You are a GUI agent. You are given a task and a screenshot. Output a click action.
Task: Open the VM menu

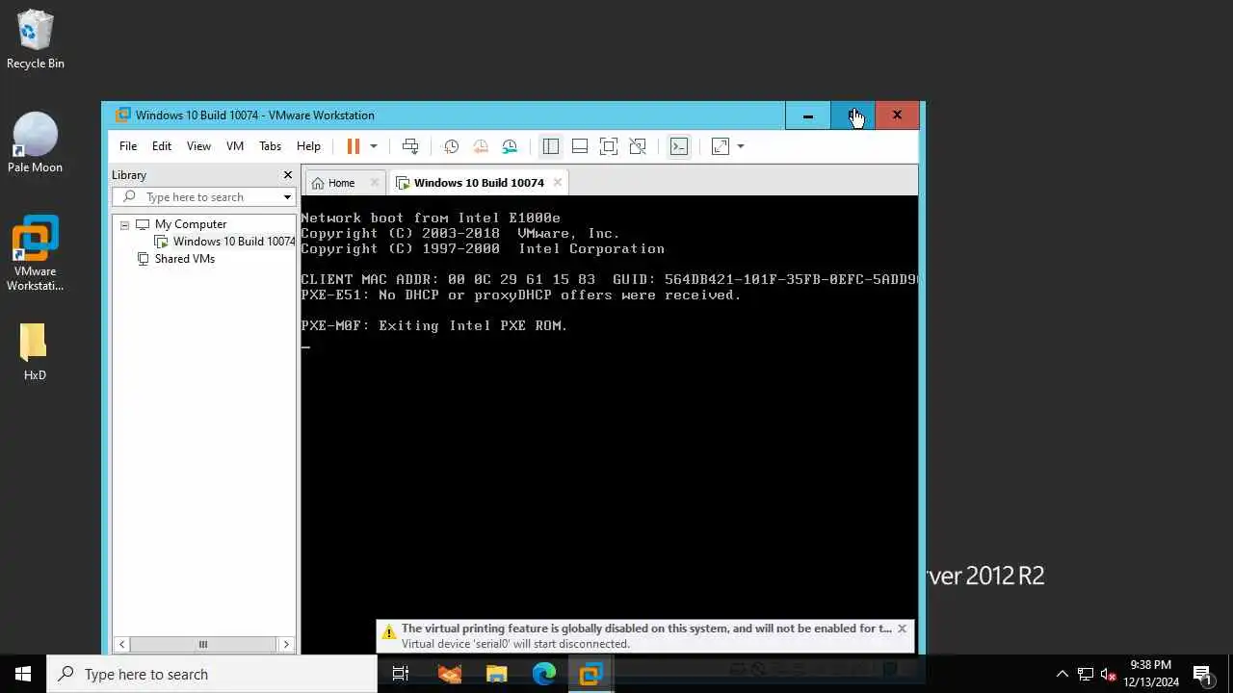point(235,146)
